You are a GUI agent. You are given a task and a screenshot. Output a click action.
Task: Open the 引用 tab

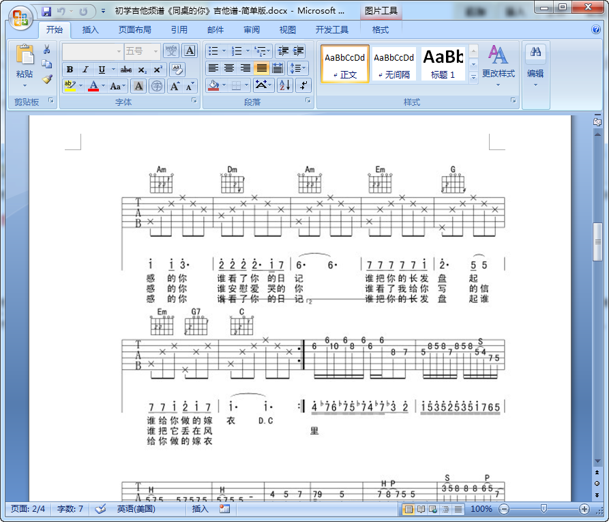pyautogui.click(x=179, y=30)
